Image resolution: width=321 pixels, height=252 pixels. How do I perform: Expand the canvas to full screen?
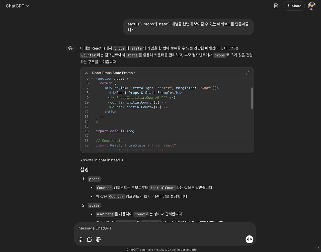[248, 73]
